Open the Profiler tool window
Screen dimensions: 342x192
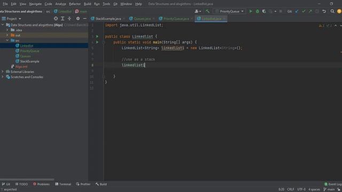click(x=83, y=184)
